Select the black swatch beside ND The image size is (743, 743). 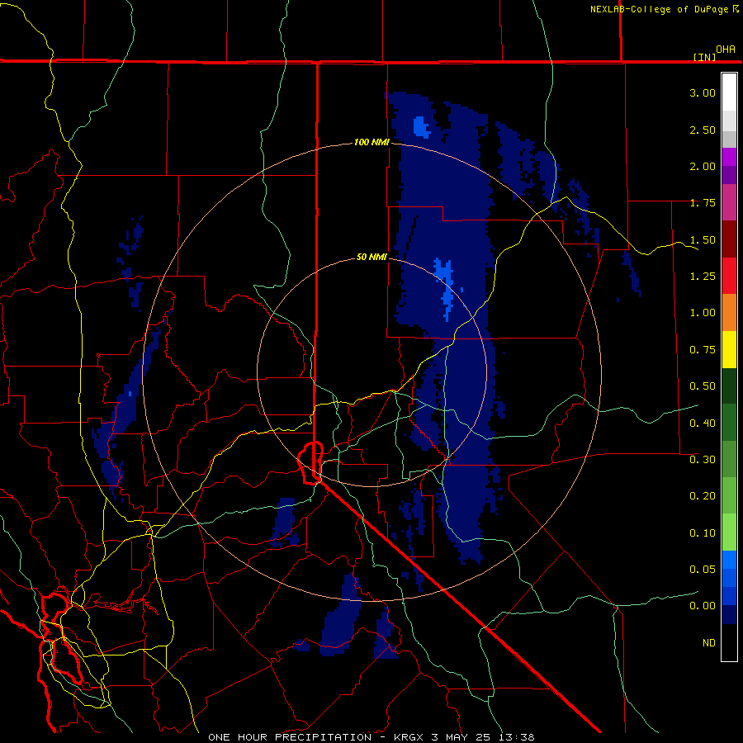point(729,642)
